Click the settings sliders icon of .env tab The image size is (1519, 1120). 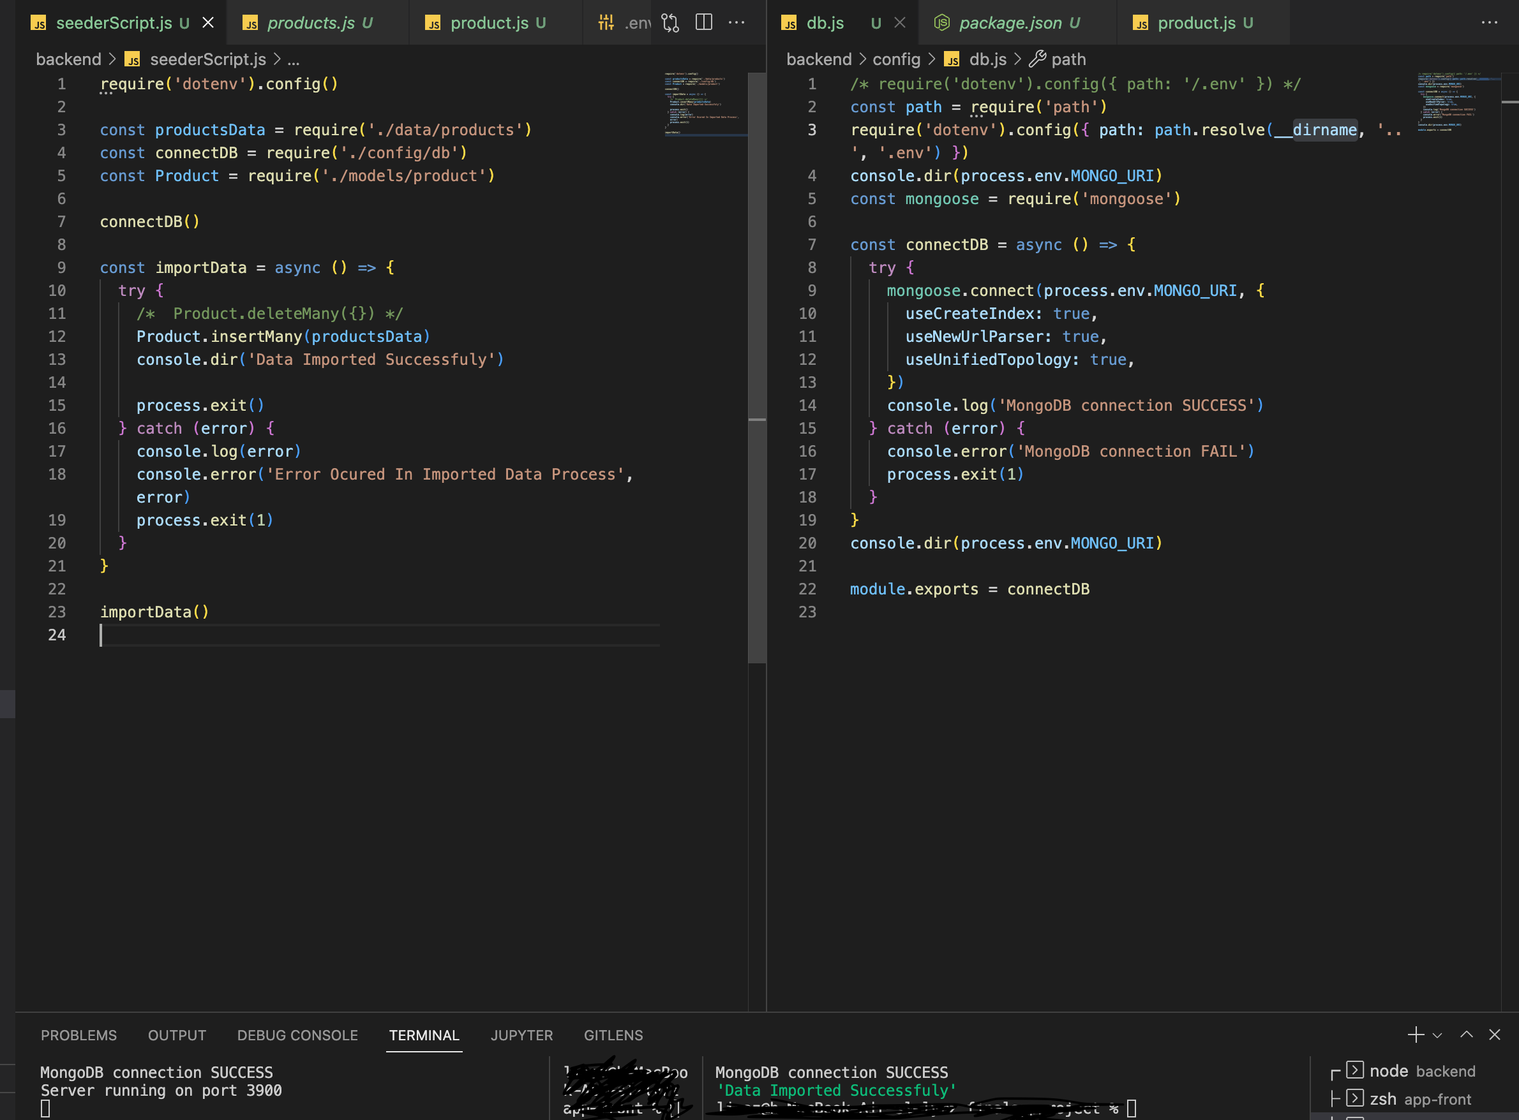pyautogui.click(x=606, y=23)
